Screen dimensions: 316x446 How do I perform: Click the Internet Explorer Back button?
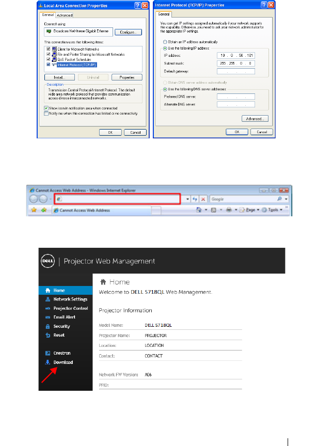(34, 199)
